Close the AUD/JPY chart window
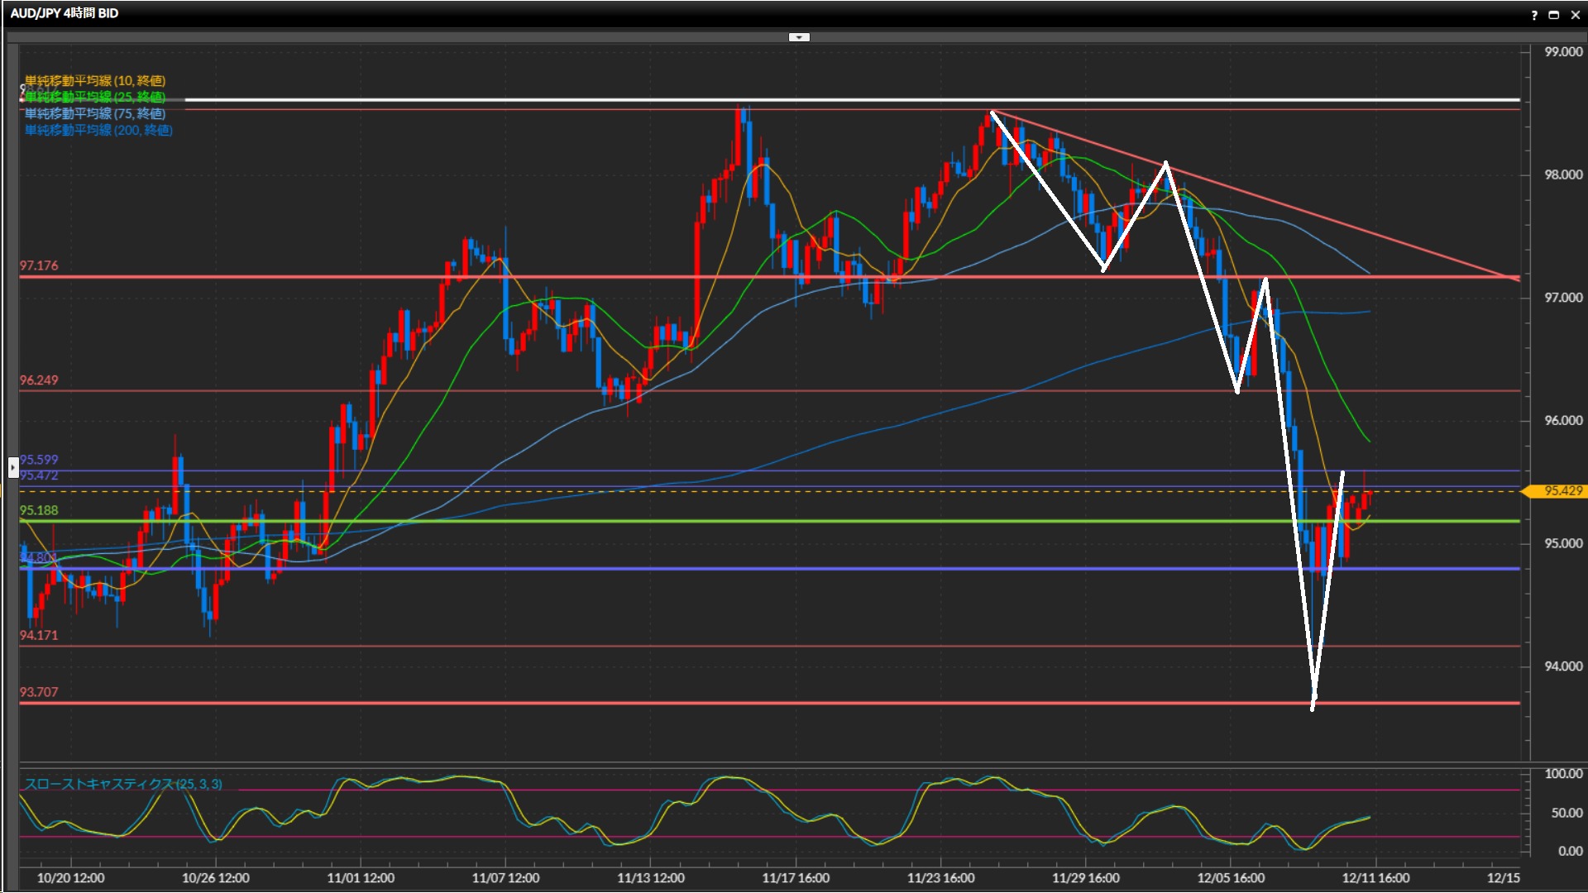1588x893 pixels. (1575, 15)
